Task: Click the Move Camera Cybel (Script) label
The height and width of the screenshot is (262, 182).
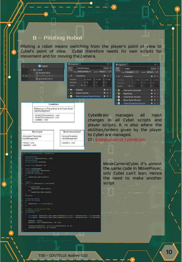Action: coord(88,96)
